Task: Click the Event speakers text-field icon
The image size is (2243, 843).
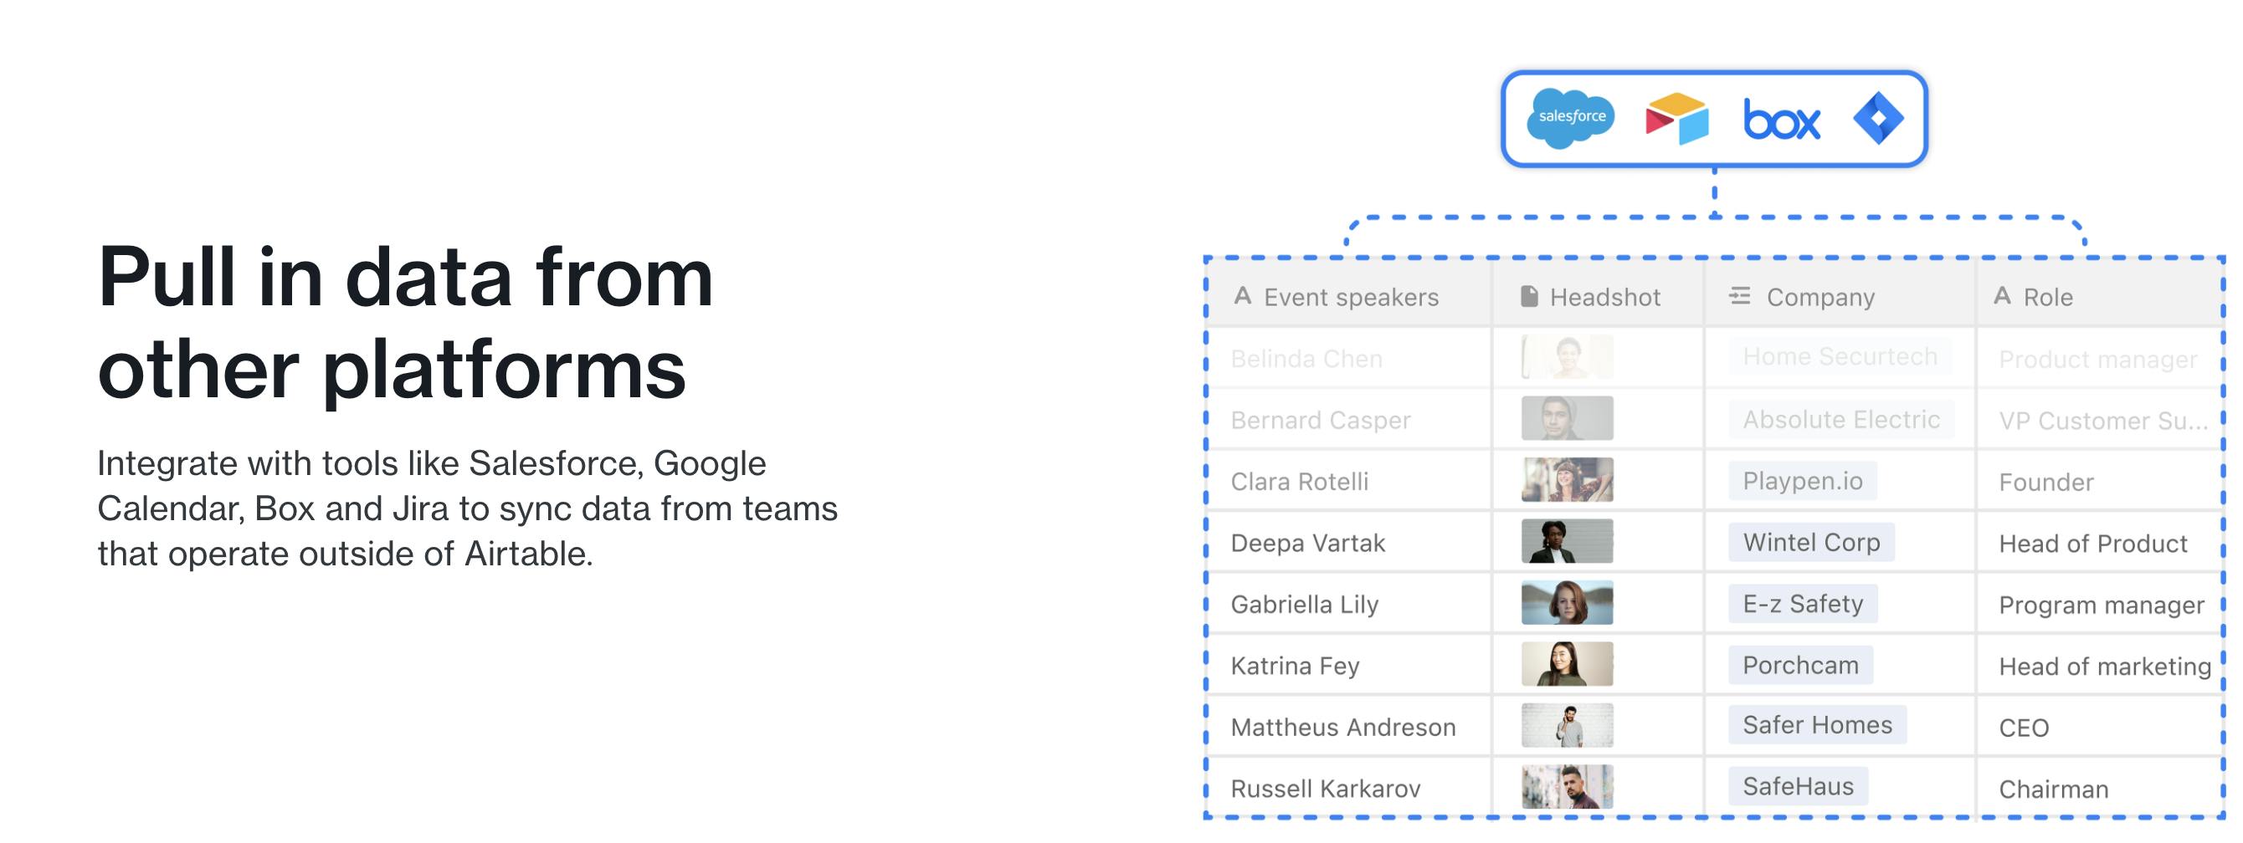Action: (1243, 297)
